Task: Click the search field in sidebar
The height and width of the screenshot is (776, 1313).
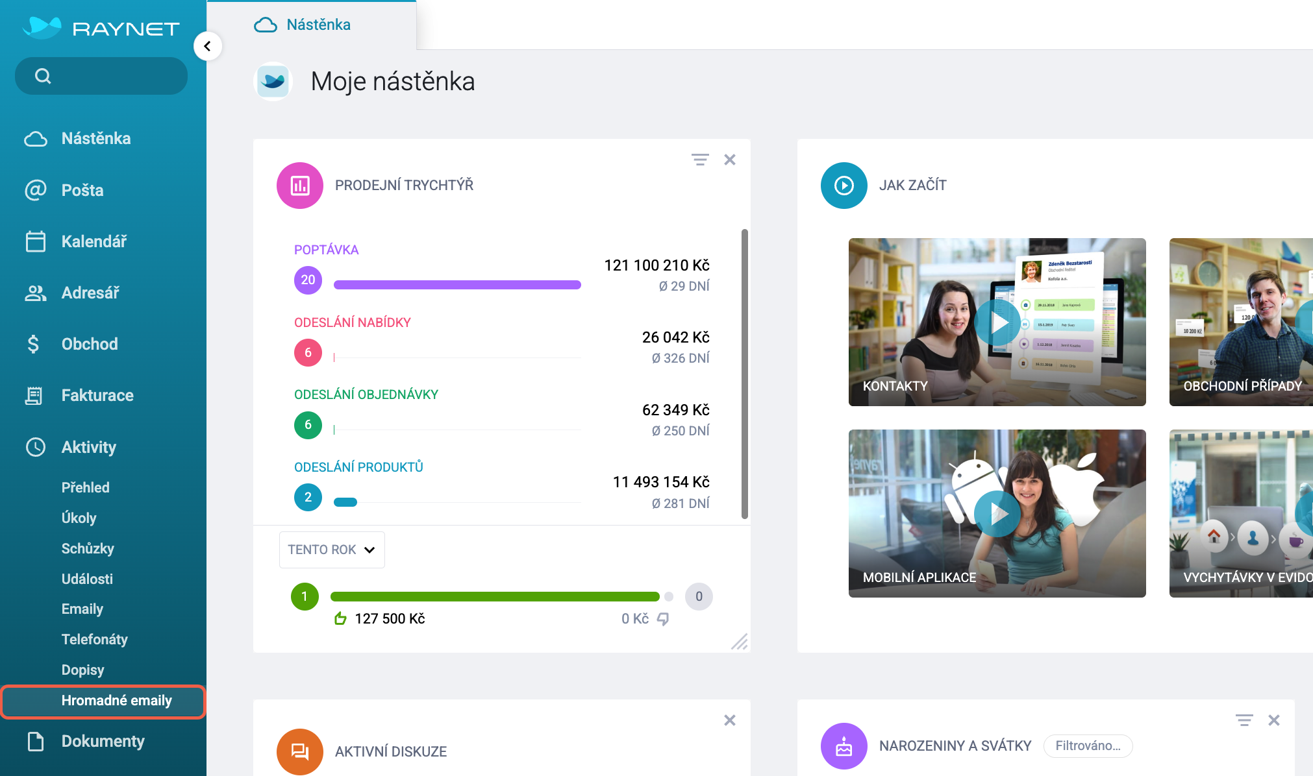Action: (x=101, y=76)
